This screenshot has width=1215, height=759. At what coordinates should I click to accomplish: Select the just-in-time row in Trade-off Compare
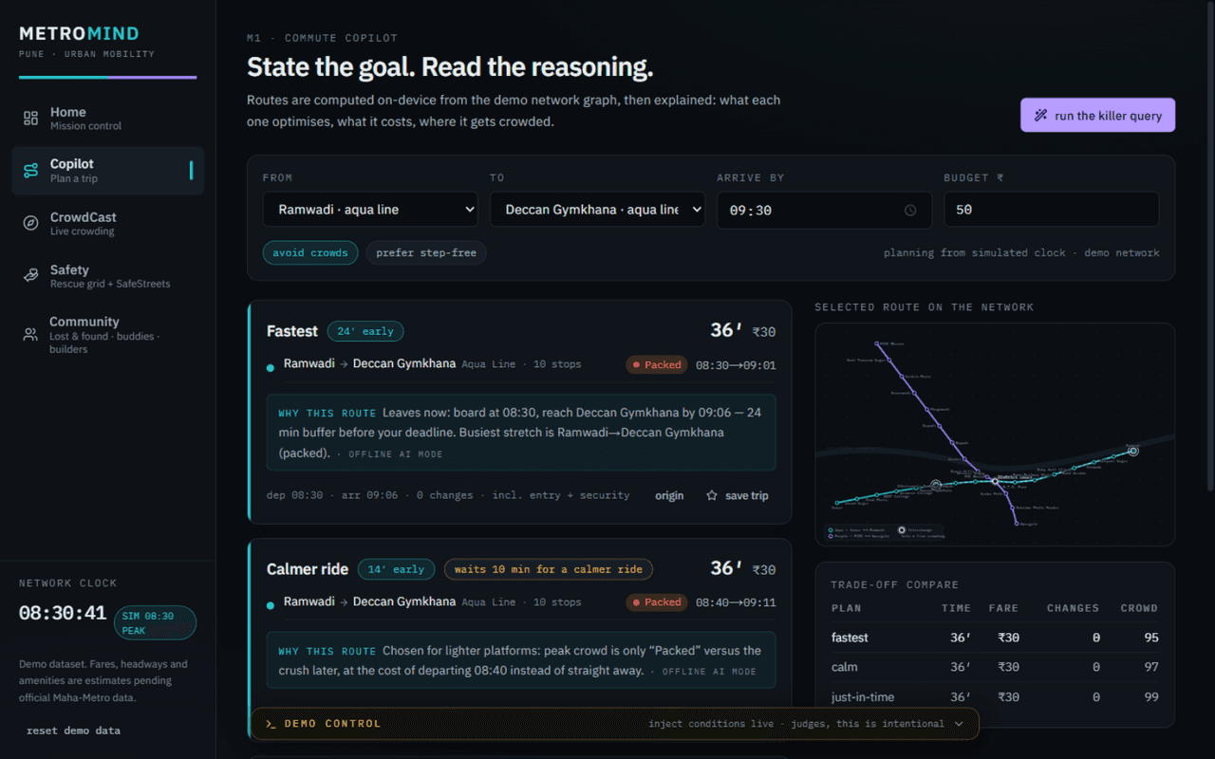click(995, 697)
